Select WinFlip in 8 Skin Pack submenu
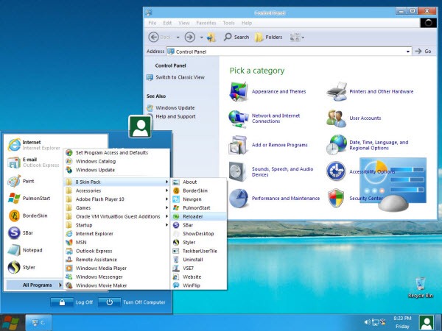 [199, 285]
